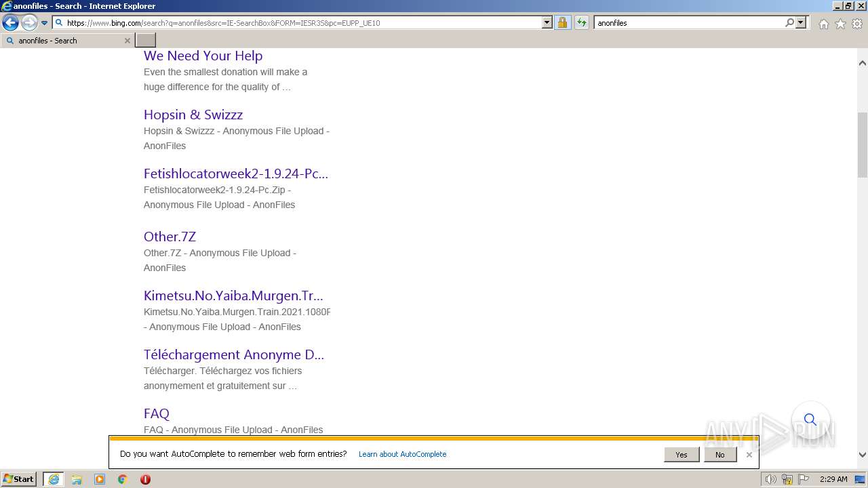The height and width of the screenshot is (488, 868).
Task: Click the 2:29 AM system clock
Action: [833, 479]
